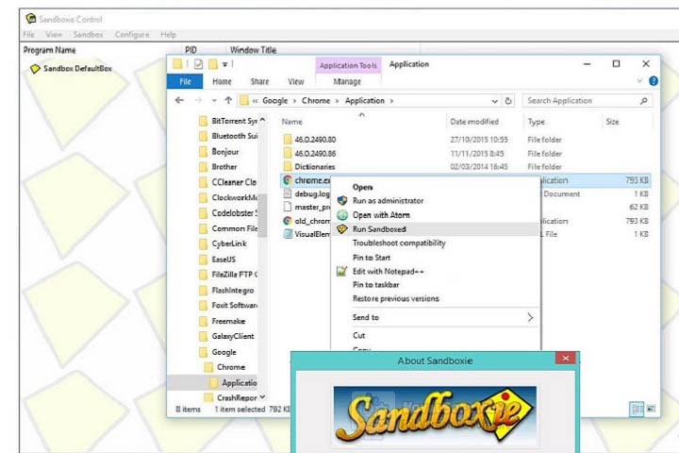The width and height of the screenshot is (679, 453).
Task: Click the Sandboxie Control title bar icon
Action: (x=31, y=19)
